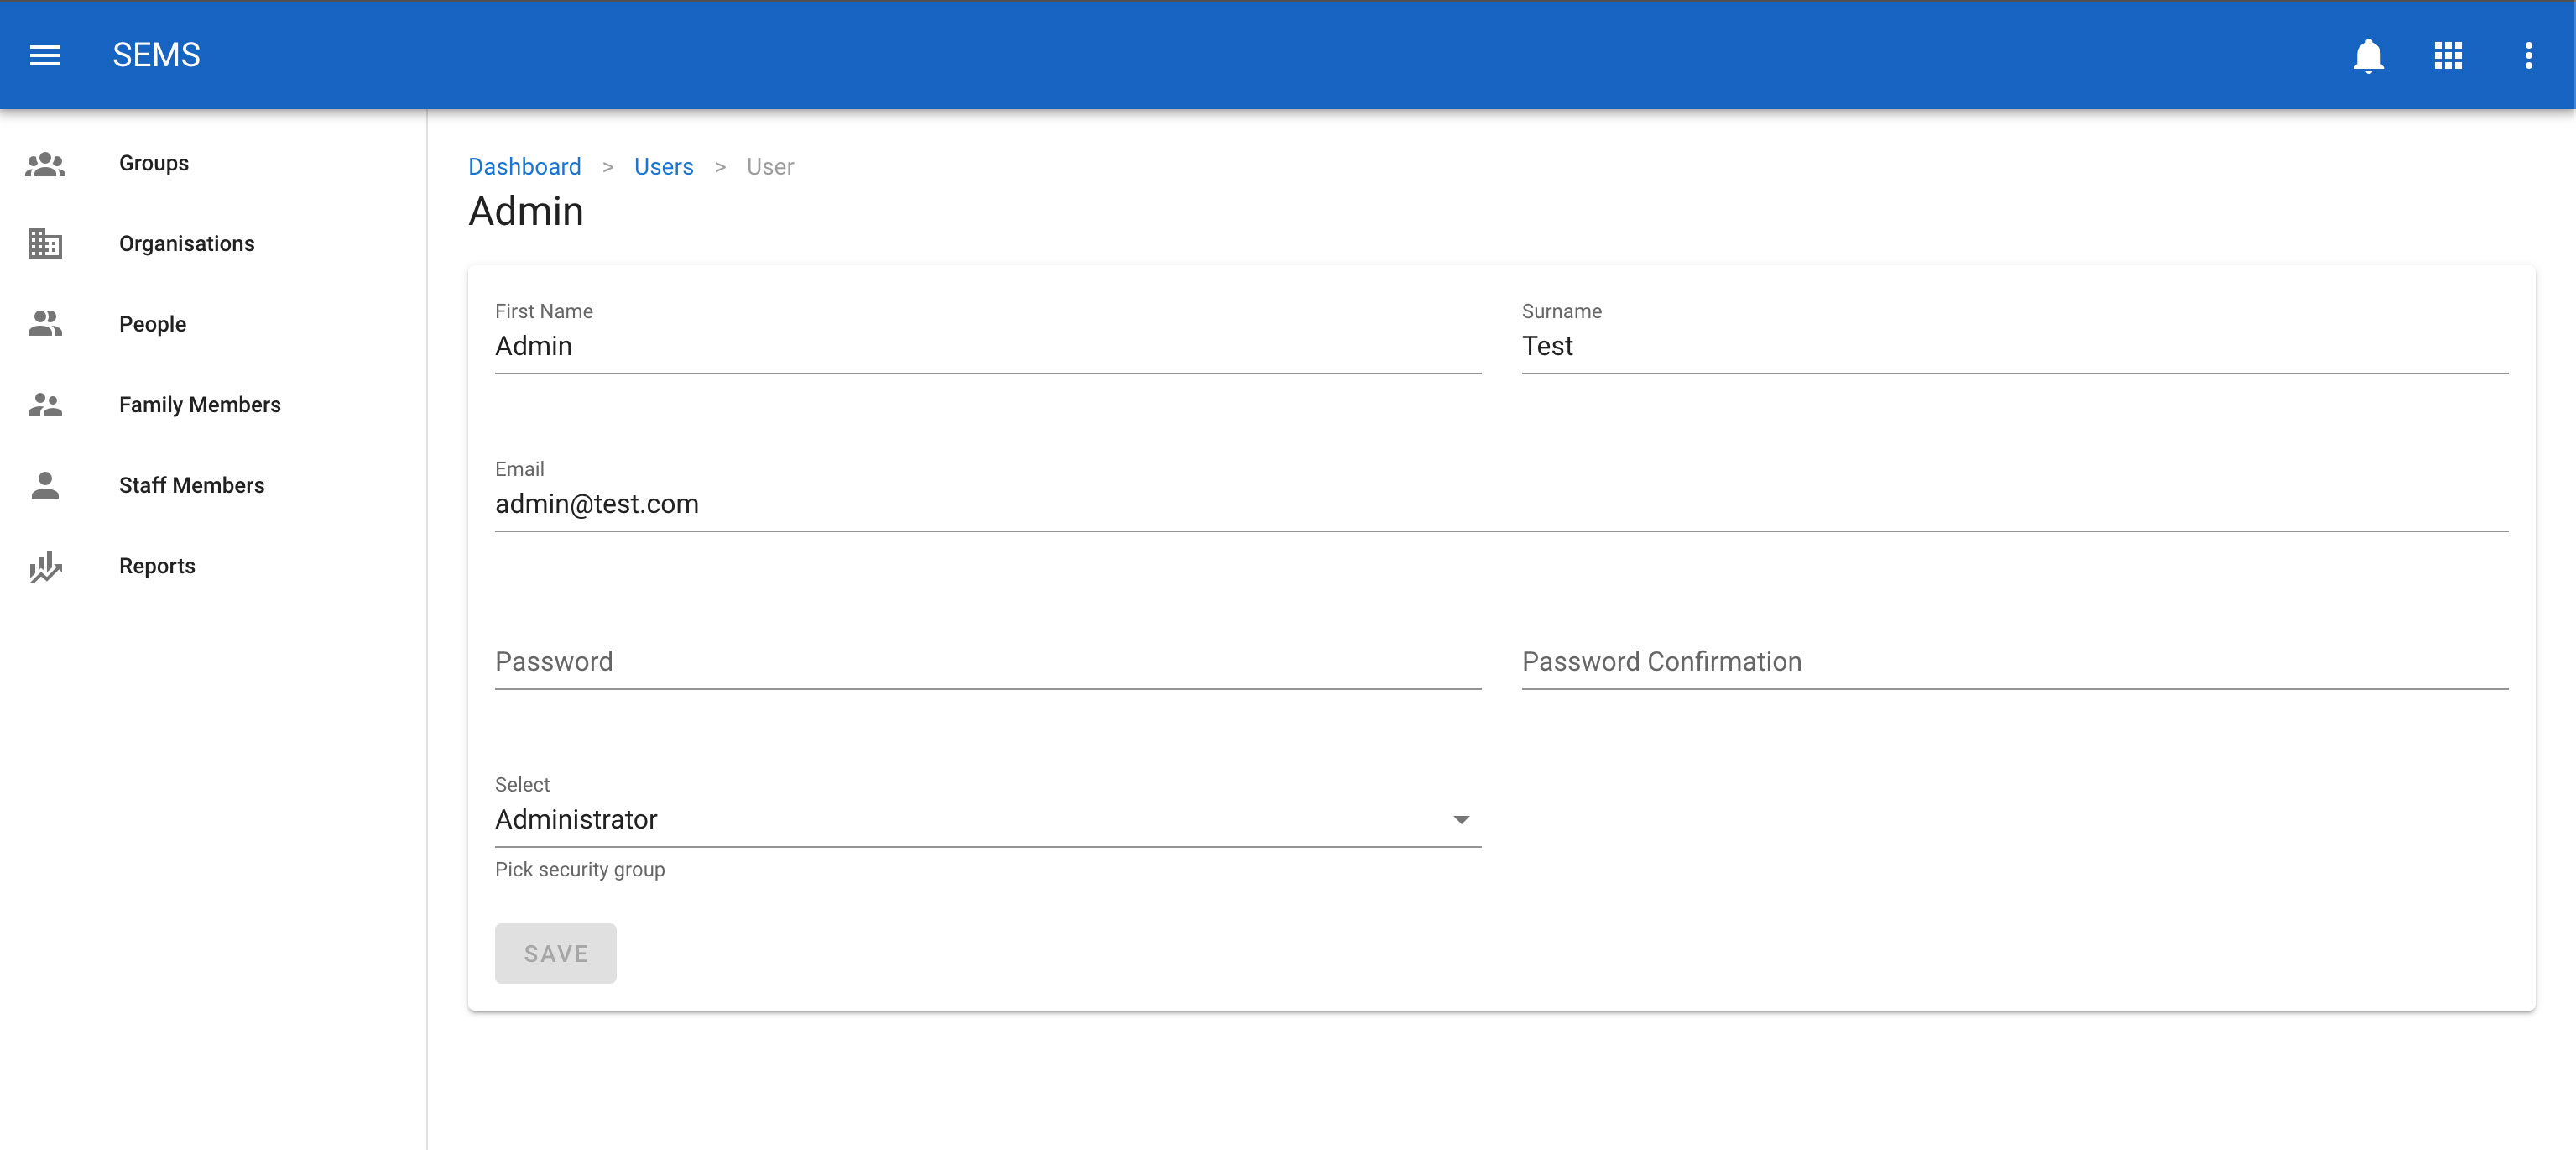
Task: Click the People sidebar icon
Action: [x=45, y=324]
